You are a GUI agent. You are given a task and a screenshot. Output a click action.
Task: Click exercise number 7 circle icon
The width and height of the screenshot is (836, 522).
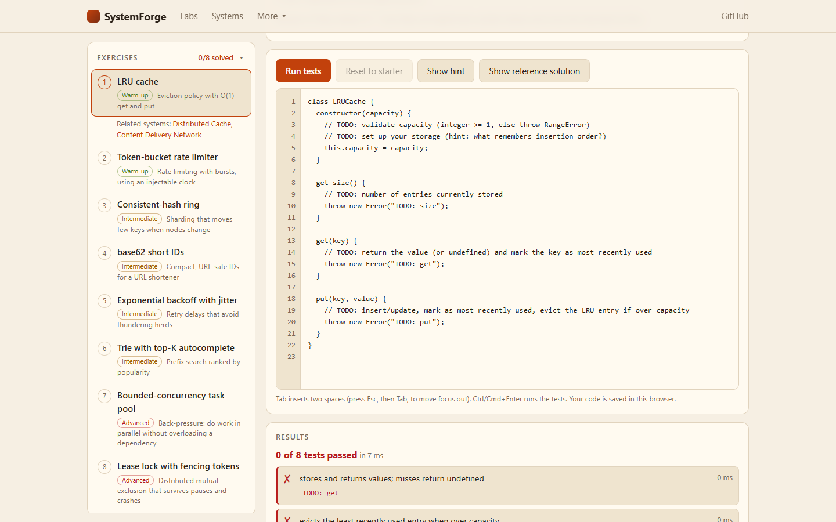[105, 396]
